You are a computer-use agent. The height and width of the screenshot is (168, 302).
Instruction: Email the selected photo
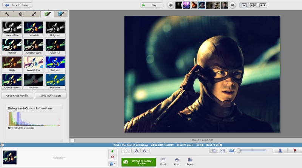click(x=163, y=162)
